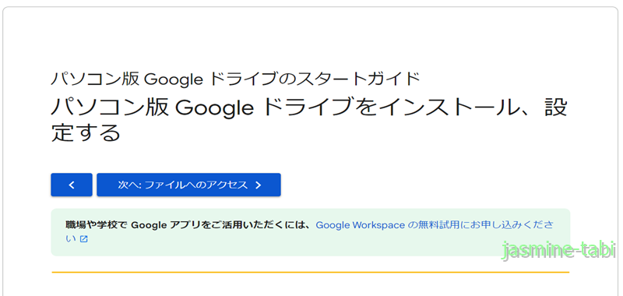This screenshot has width=623, height=296.
Task: Go to 次へ: ファイルへのアクセス
Action: (188, 185)
